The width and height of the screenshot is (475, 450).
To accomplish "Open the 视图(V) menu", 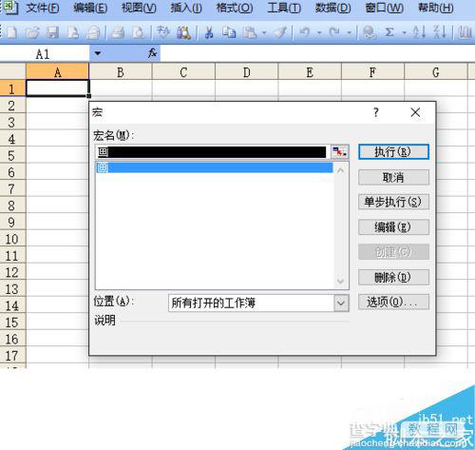I will point(139,8).
